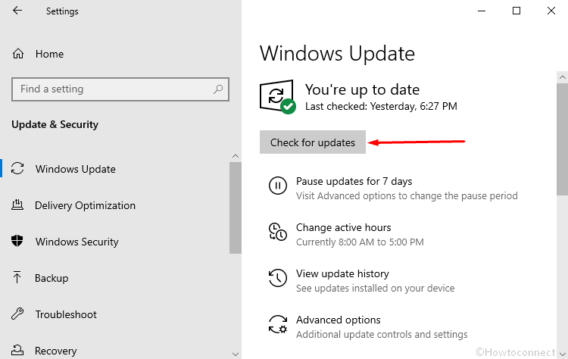
Task: Choose Pause updates for 7 days
Action: (x=354, y=181)
